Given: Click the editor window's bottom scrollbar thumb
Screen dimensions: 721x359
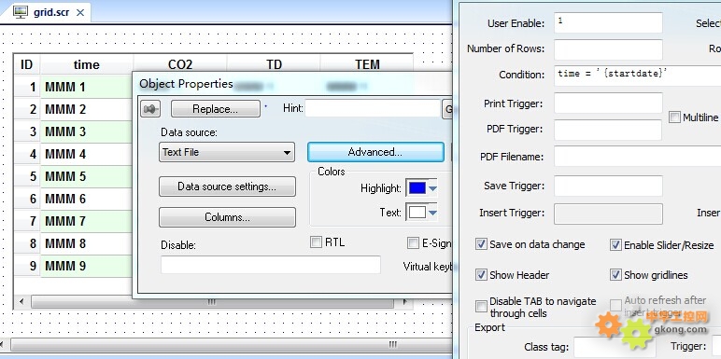Looking at the screenshot, I should pos(232,344).
